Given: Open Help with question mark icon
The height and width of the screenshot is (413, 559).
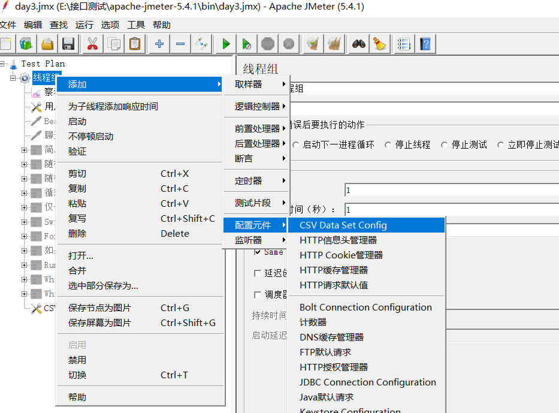Looking at the screenshot, I should [x=425, y=44].
